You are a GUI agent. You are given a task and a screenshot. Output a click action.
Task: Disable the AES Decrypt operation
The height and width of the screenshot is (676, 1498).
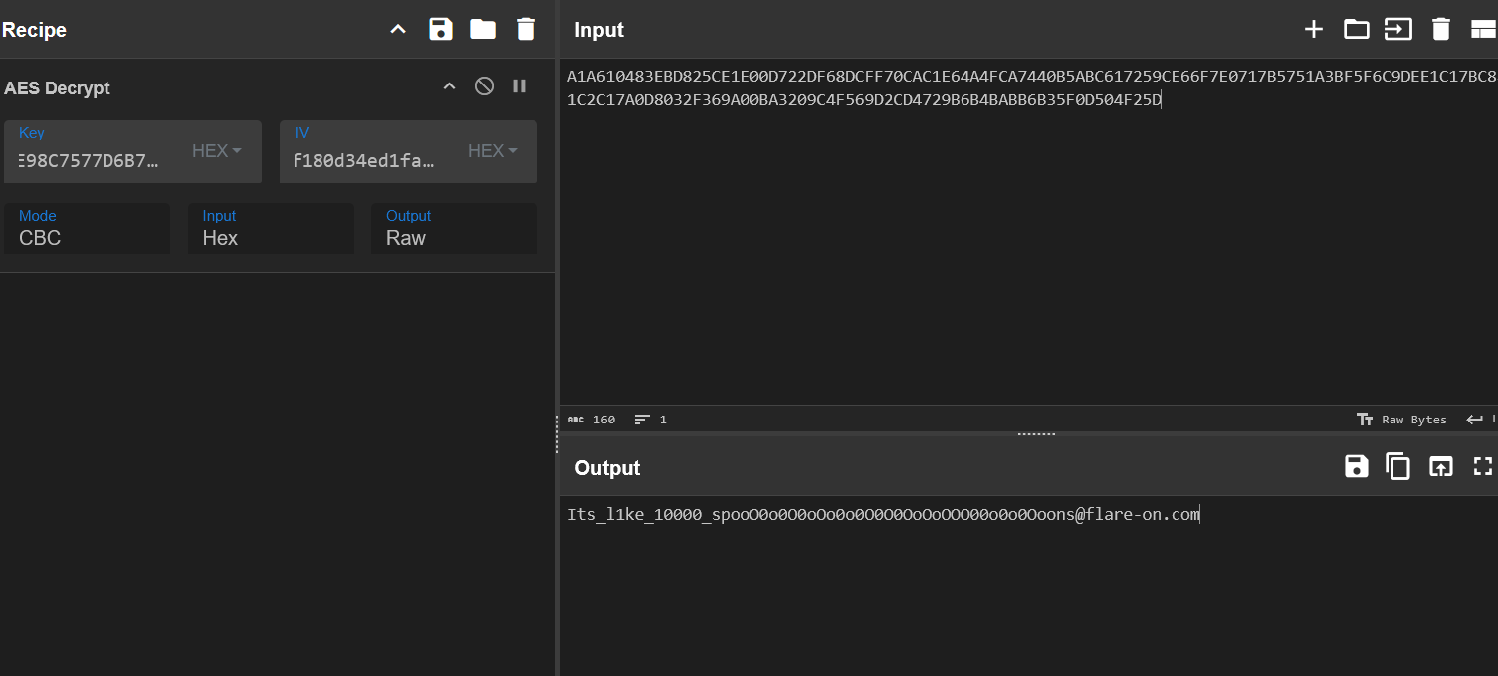click(x=484, y=86)
